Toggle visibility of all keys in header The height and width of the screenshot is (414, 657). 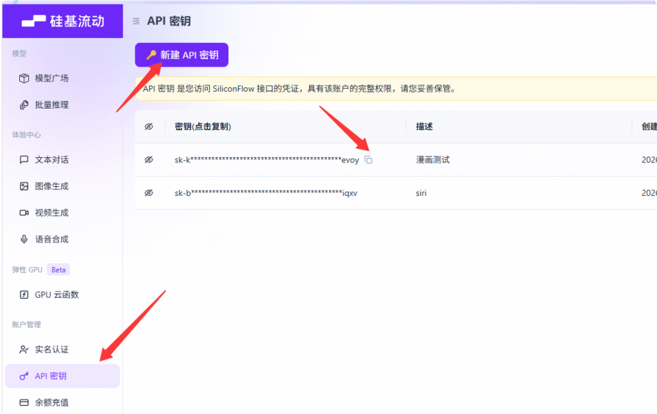pos(149,126)
